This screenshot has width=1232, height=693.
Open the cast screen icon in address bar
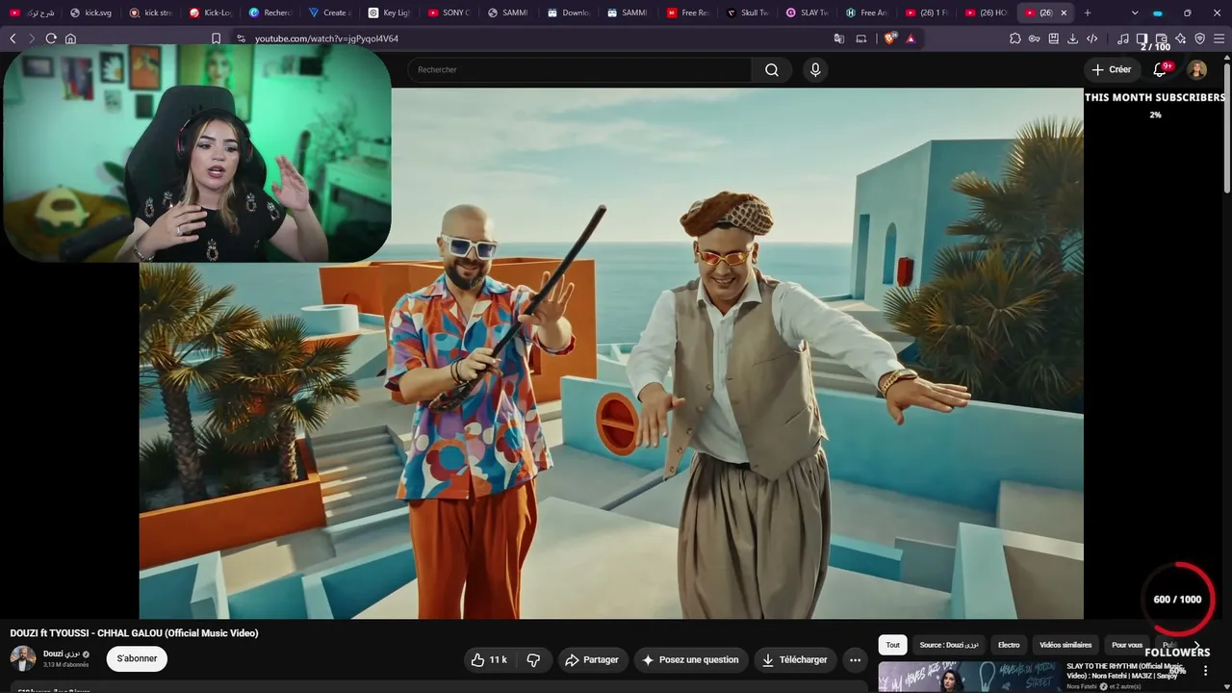pyautogui.click(x=861, y=38)
